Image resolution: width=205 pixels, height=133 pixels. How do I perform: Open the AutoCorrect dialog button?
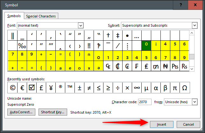tap(21, 112)
